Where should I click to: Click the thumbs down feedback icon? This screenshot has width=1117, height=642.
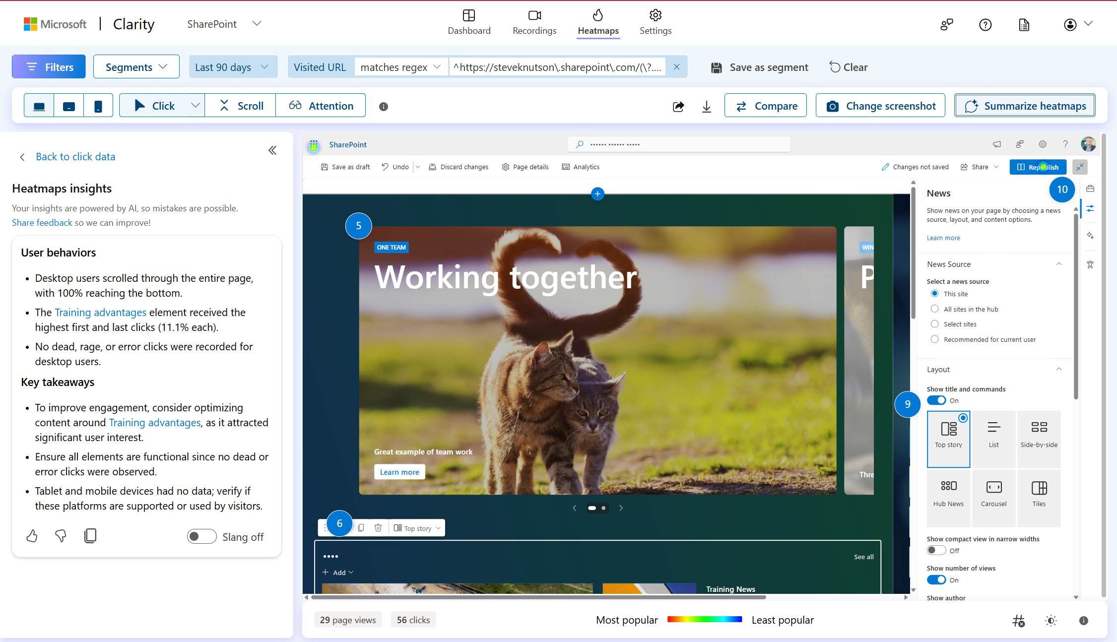tap(61, 536)
